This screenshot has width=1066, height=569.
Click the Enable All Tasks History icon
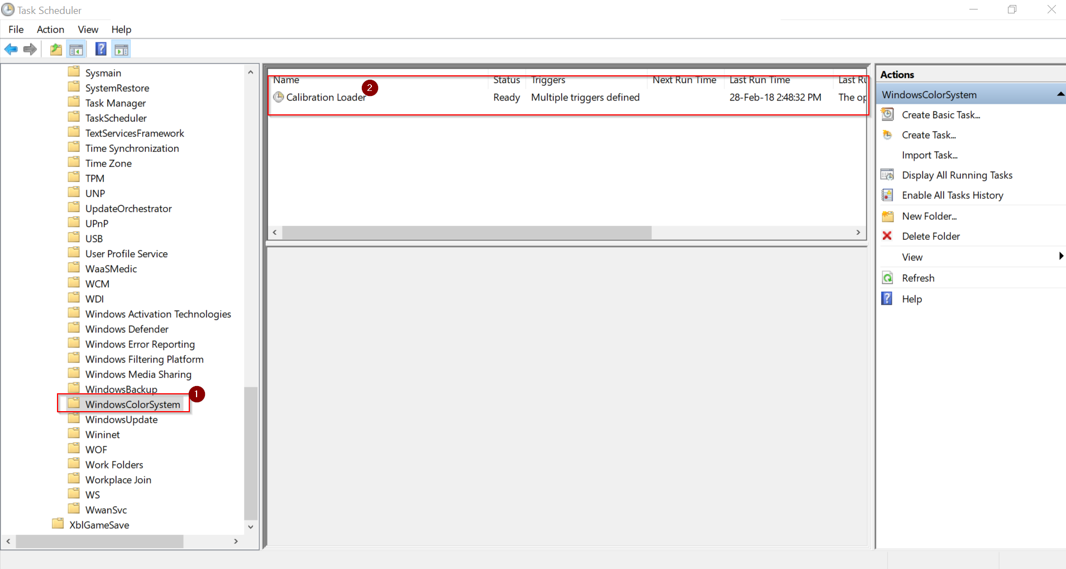[887, 195]
